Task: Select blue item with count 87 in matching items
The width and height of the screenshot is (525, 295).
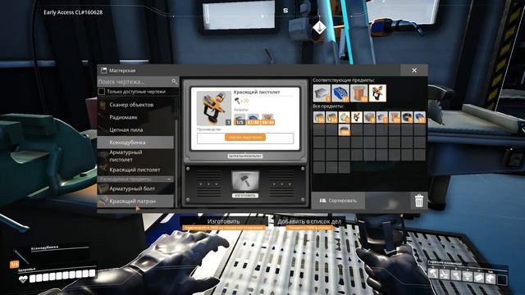Action: coord(340,93)
